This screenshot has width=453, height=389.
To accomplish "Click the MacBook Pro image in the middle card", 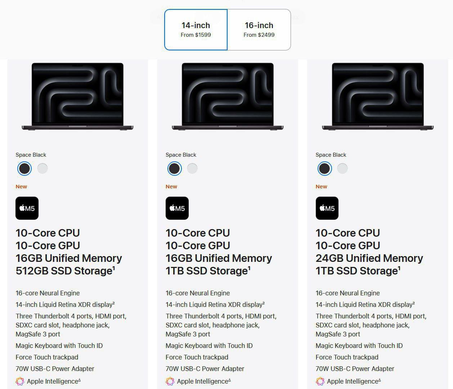I will click(228, 96).
